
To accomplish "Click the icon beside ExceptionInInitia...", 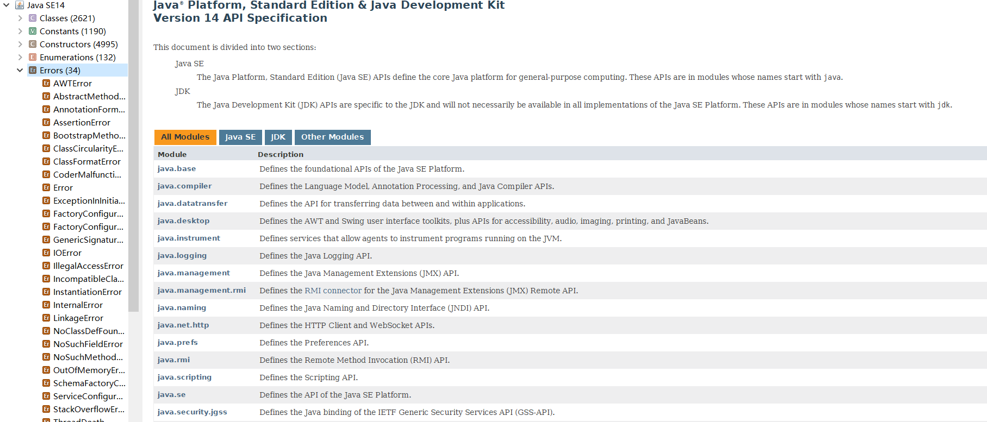I will (x=46, y=200).
